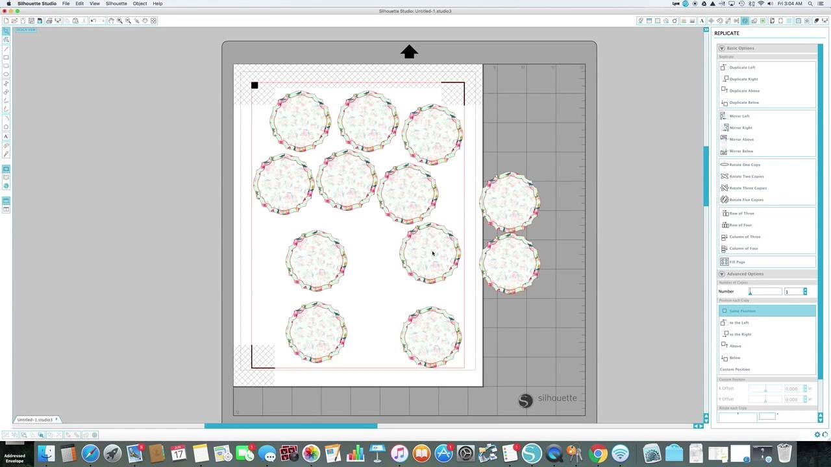Image resolution: width=831 pixels, height=467 pixels.
Task: Select the Edit Points tool
Action: [6, 38]
